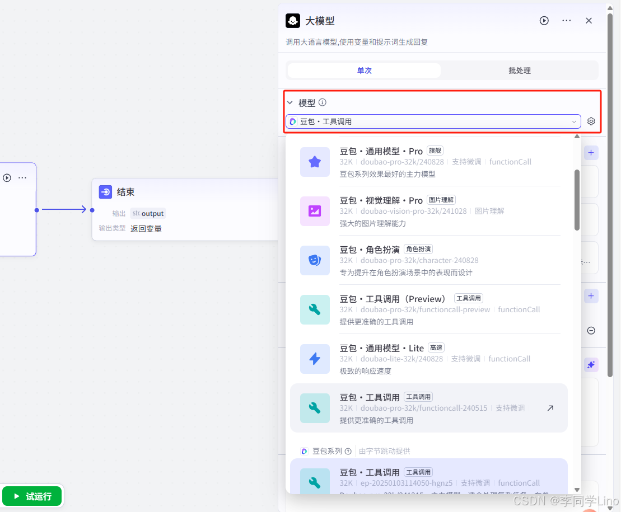Image resolution: width=621 pixels, height=512 pixels.
Task: Show info tooltip next to 模型
Action: [323, 102]
